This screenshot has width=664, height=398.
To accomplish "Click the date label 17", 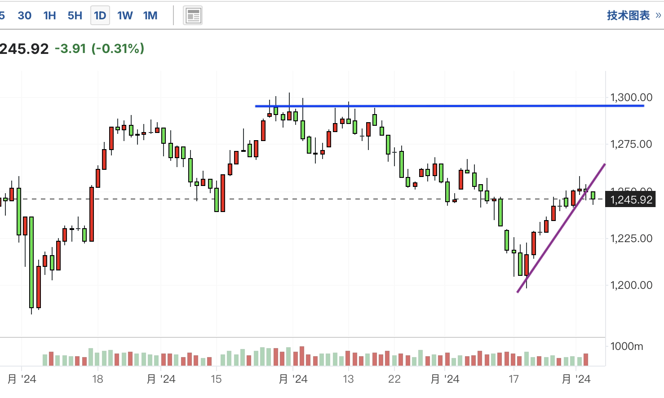I will [513, 379].
